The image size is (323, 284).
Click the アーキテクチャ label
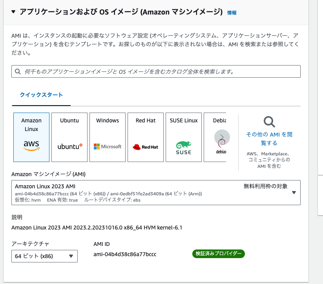point(30,244)
